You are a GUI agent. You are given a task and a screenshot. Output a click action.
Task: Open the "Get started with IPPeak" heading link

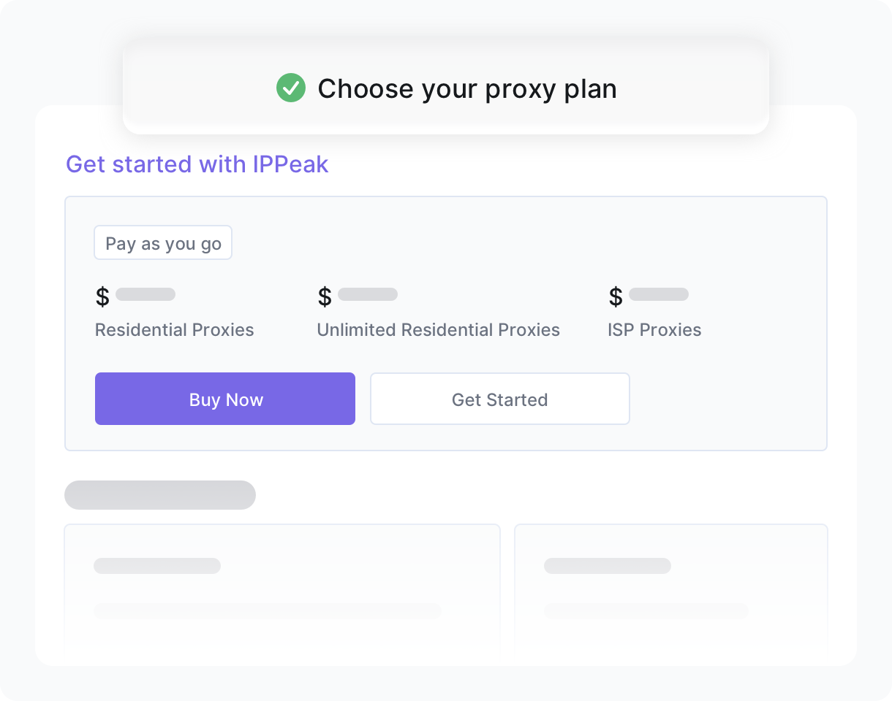pyautogui.click(x=197, y=164)
